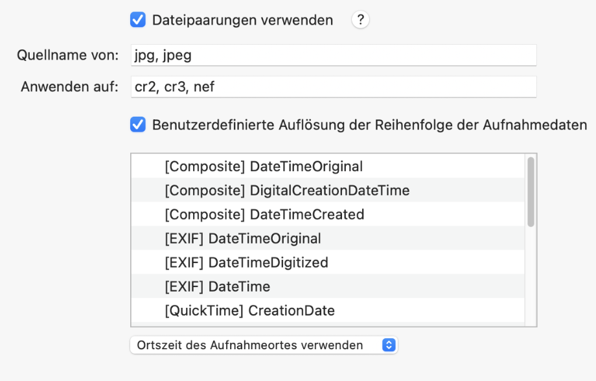Image resolution: width=596 pixels, height=381 pixels.
Task: Click the Dateipaarungen verwenden label text
Action: tap(242, 20)
